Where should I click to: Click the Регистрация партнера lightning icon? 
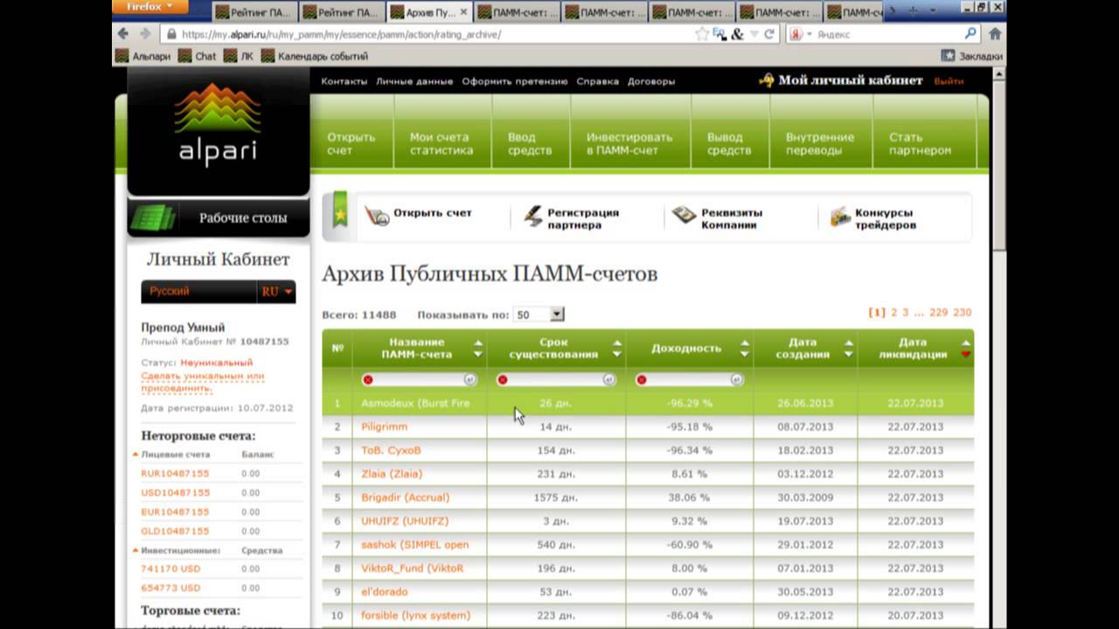tap(533, 217)
